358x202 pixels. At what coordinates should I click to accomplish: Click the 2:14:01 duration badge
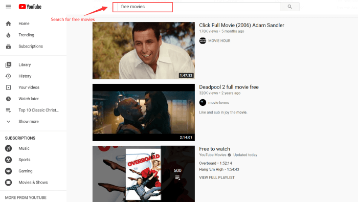(186, 138)
